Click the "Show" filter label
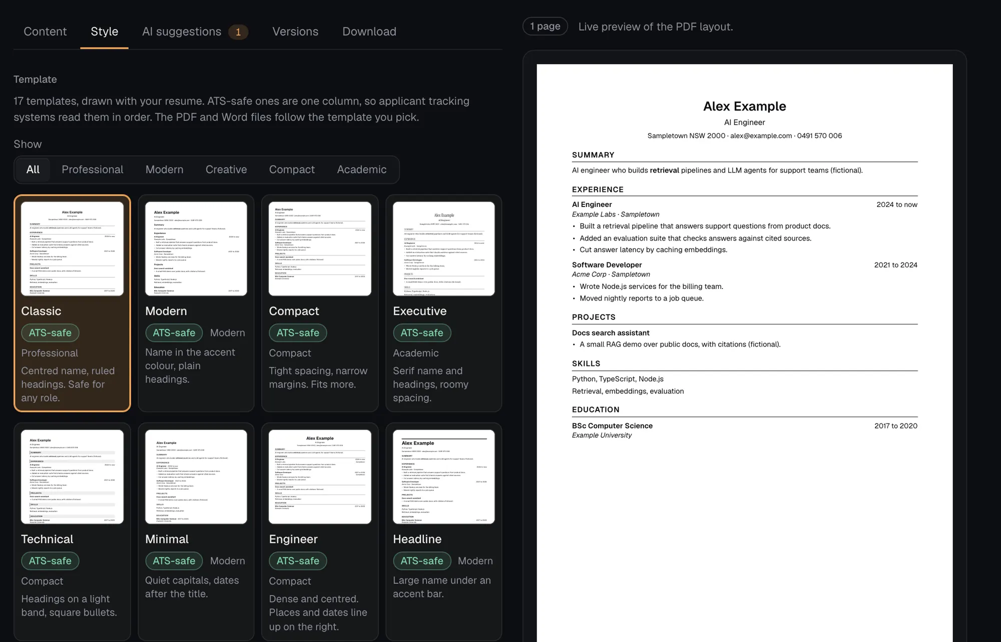Image resolution: width=1001 pixels, height=642 pixels. pyautogui.click(x=28, y=144)
